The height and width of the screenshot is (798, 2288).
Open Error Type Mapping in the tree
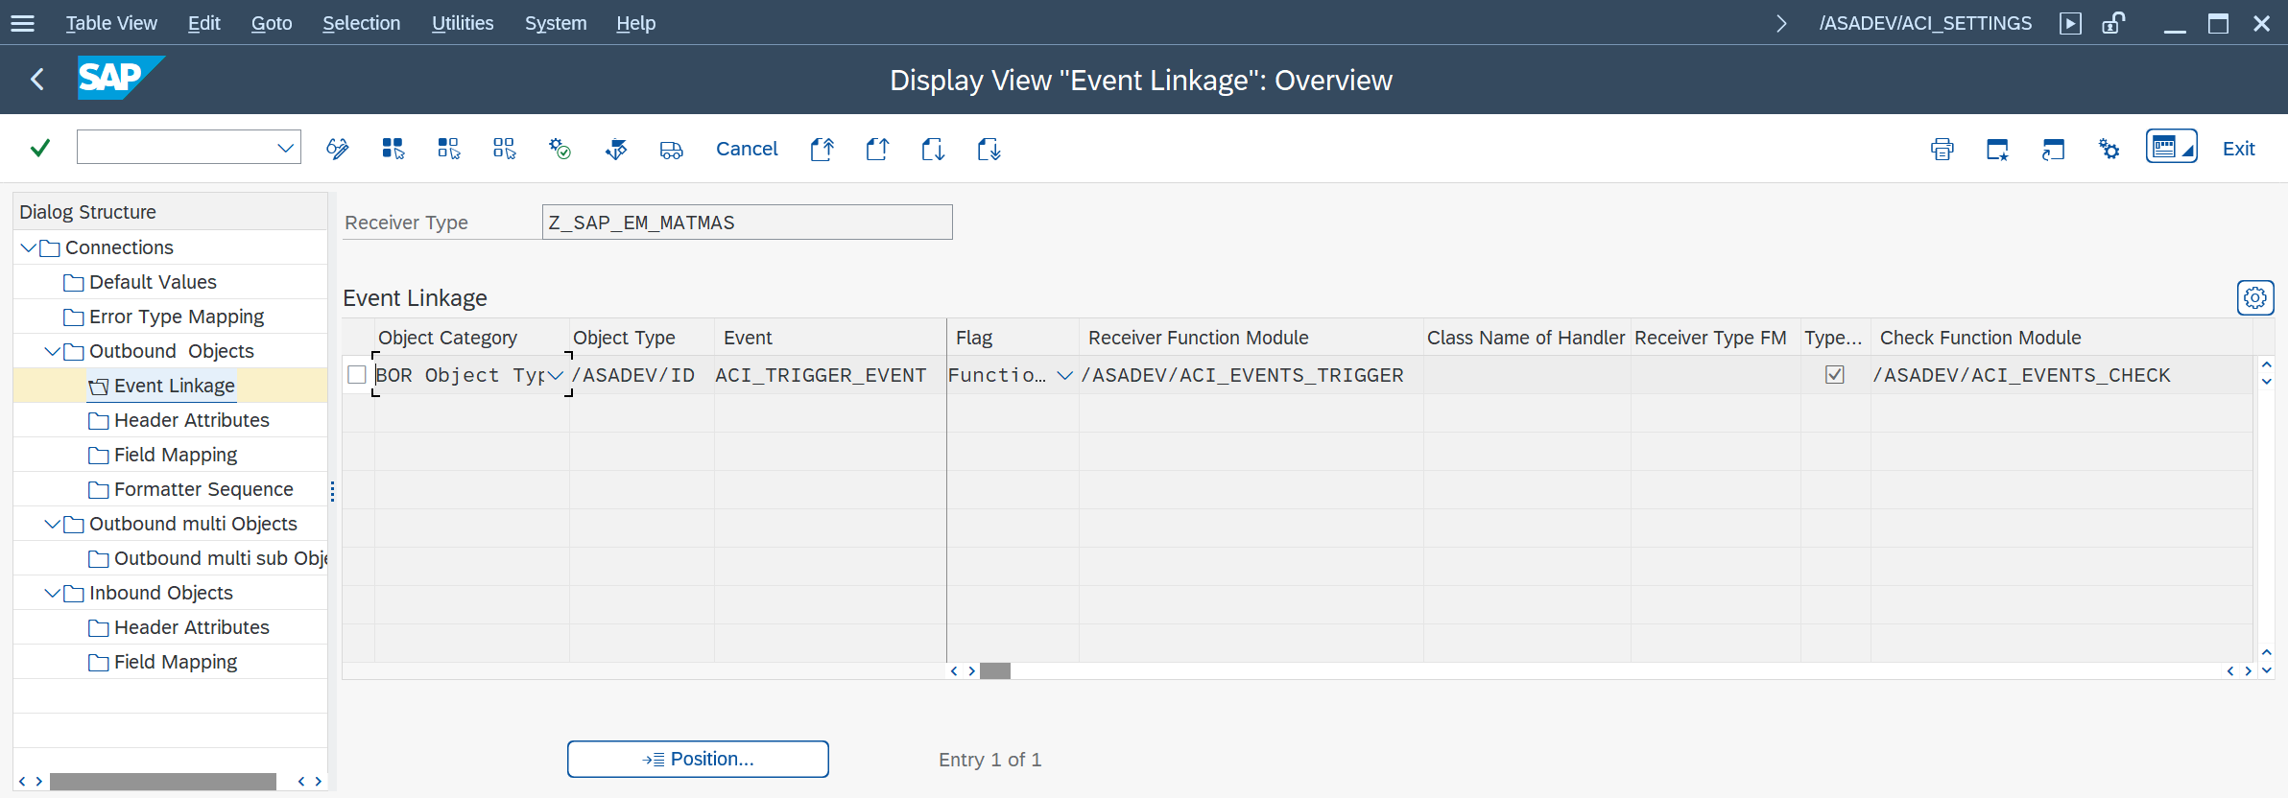tap(177, 317)
